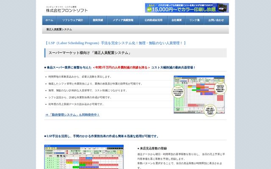Click bullet 前年度の売上実績データの読み込み
The height and width of the screenshot is (169, 271).
point(76,104)
